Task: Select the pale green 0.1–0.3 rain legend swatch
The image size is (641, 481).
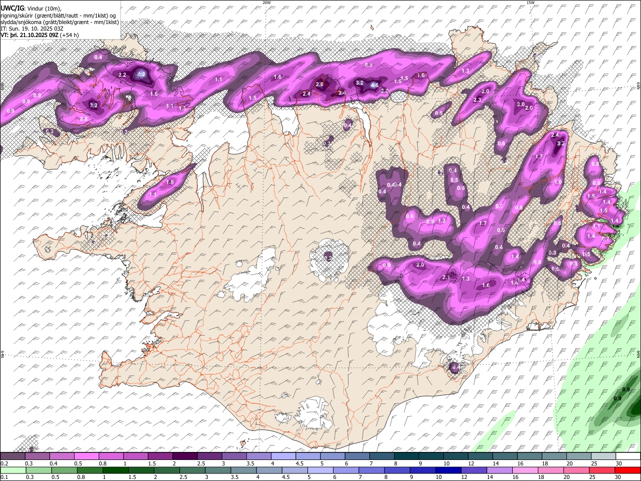Action: tap(13, 470)
